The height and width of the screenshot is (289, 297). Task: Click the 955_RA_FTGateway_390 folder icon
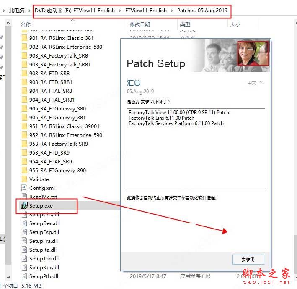pos(24,170)
